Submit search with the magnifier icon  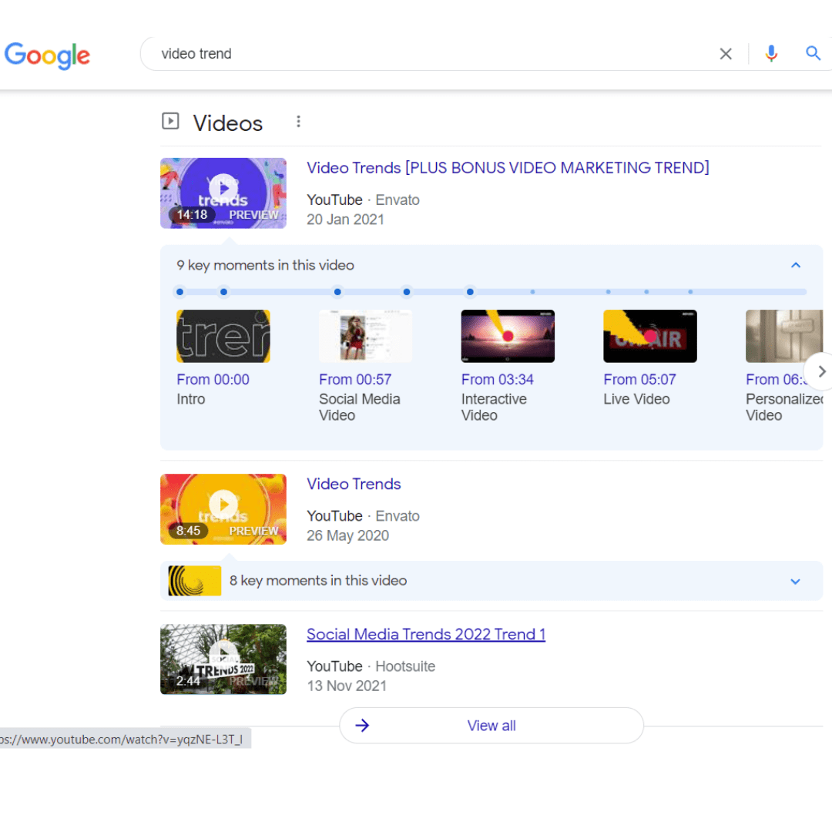(x=813, y=53)
